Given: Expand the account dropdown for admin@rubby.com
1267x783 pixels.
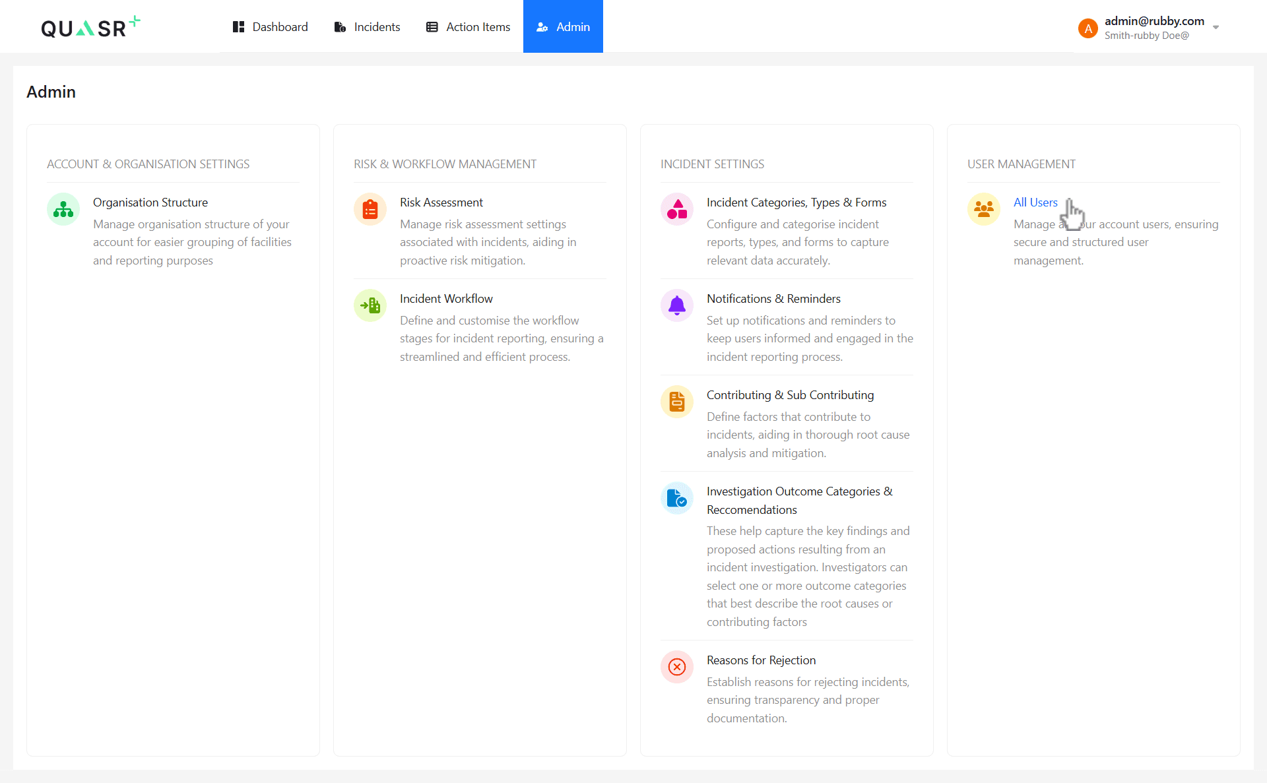Looking at the screenshot, I should click(x=1216, y=28).
